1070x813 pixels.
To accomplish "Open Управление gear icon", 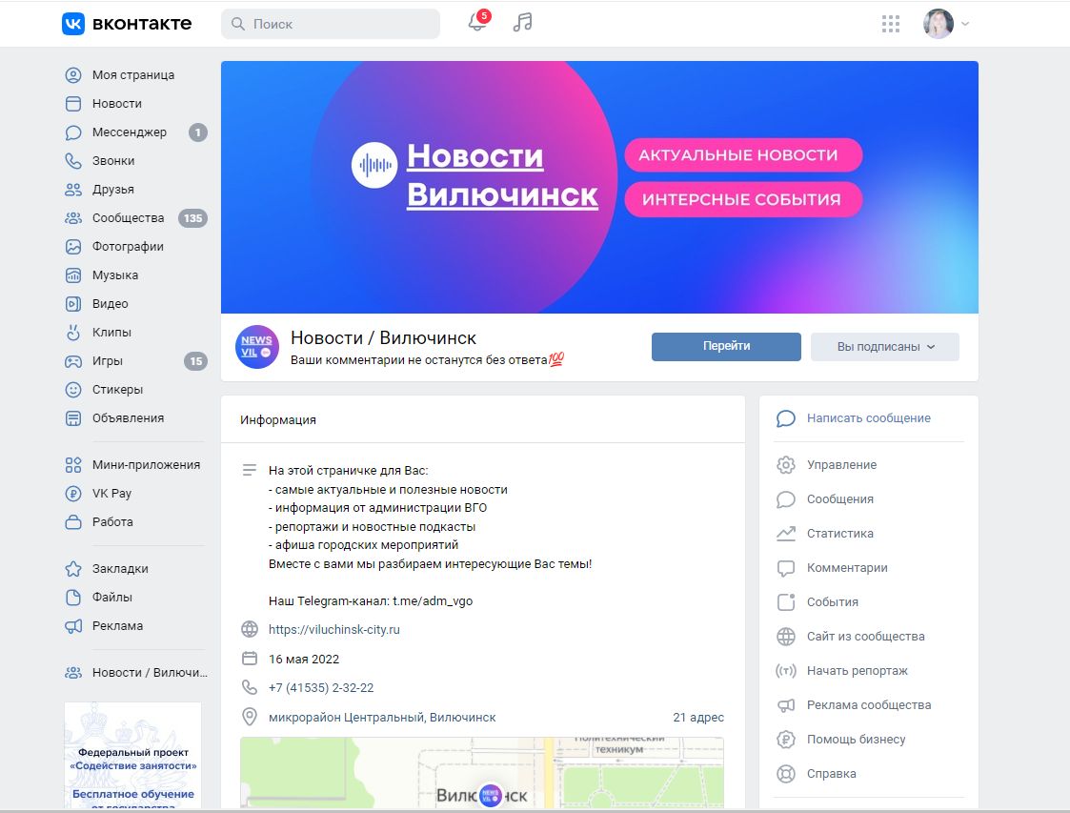I will (785, 465).
